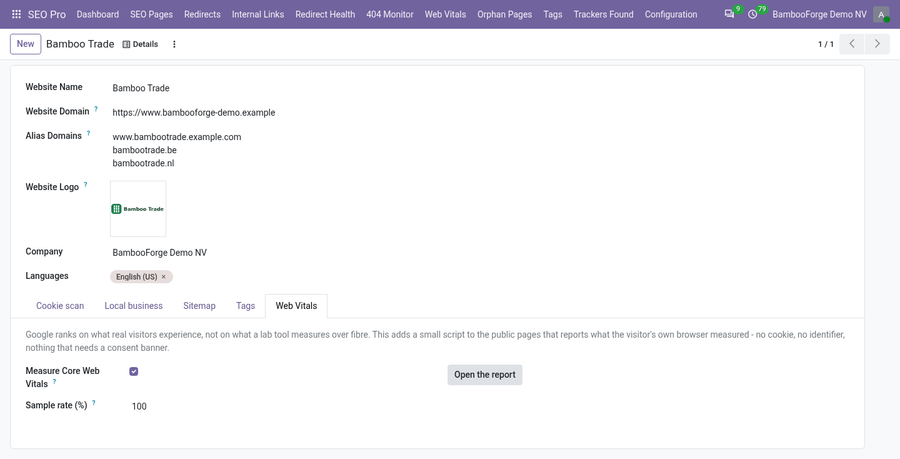900x459 pixels.
Task: Uncheck Measure Core Web Vitals checkbox
Action: [134, 371]
